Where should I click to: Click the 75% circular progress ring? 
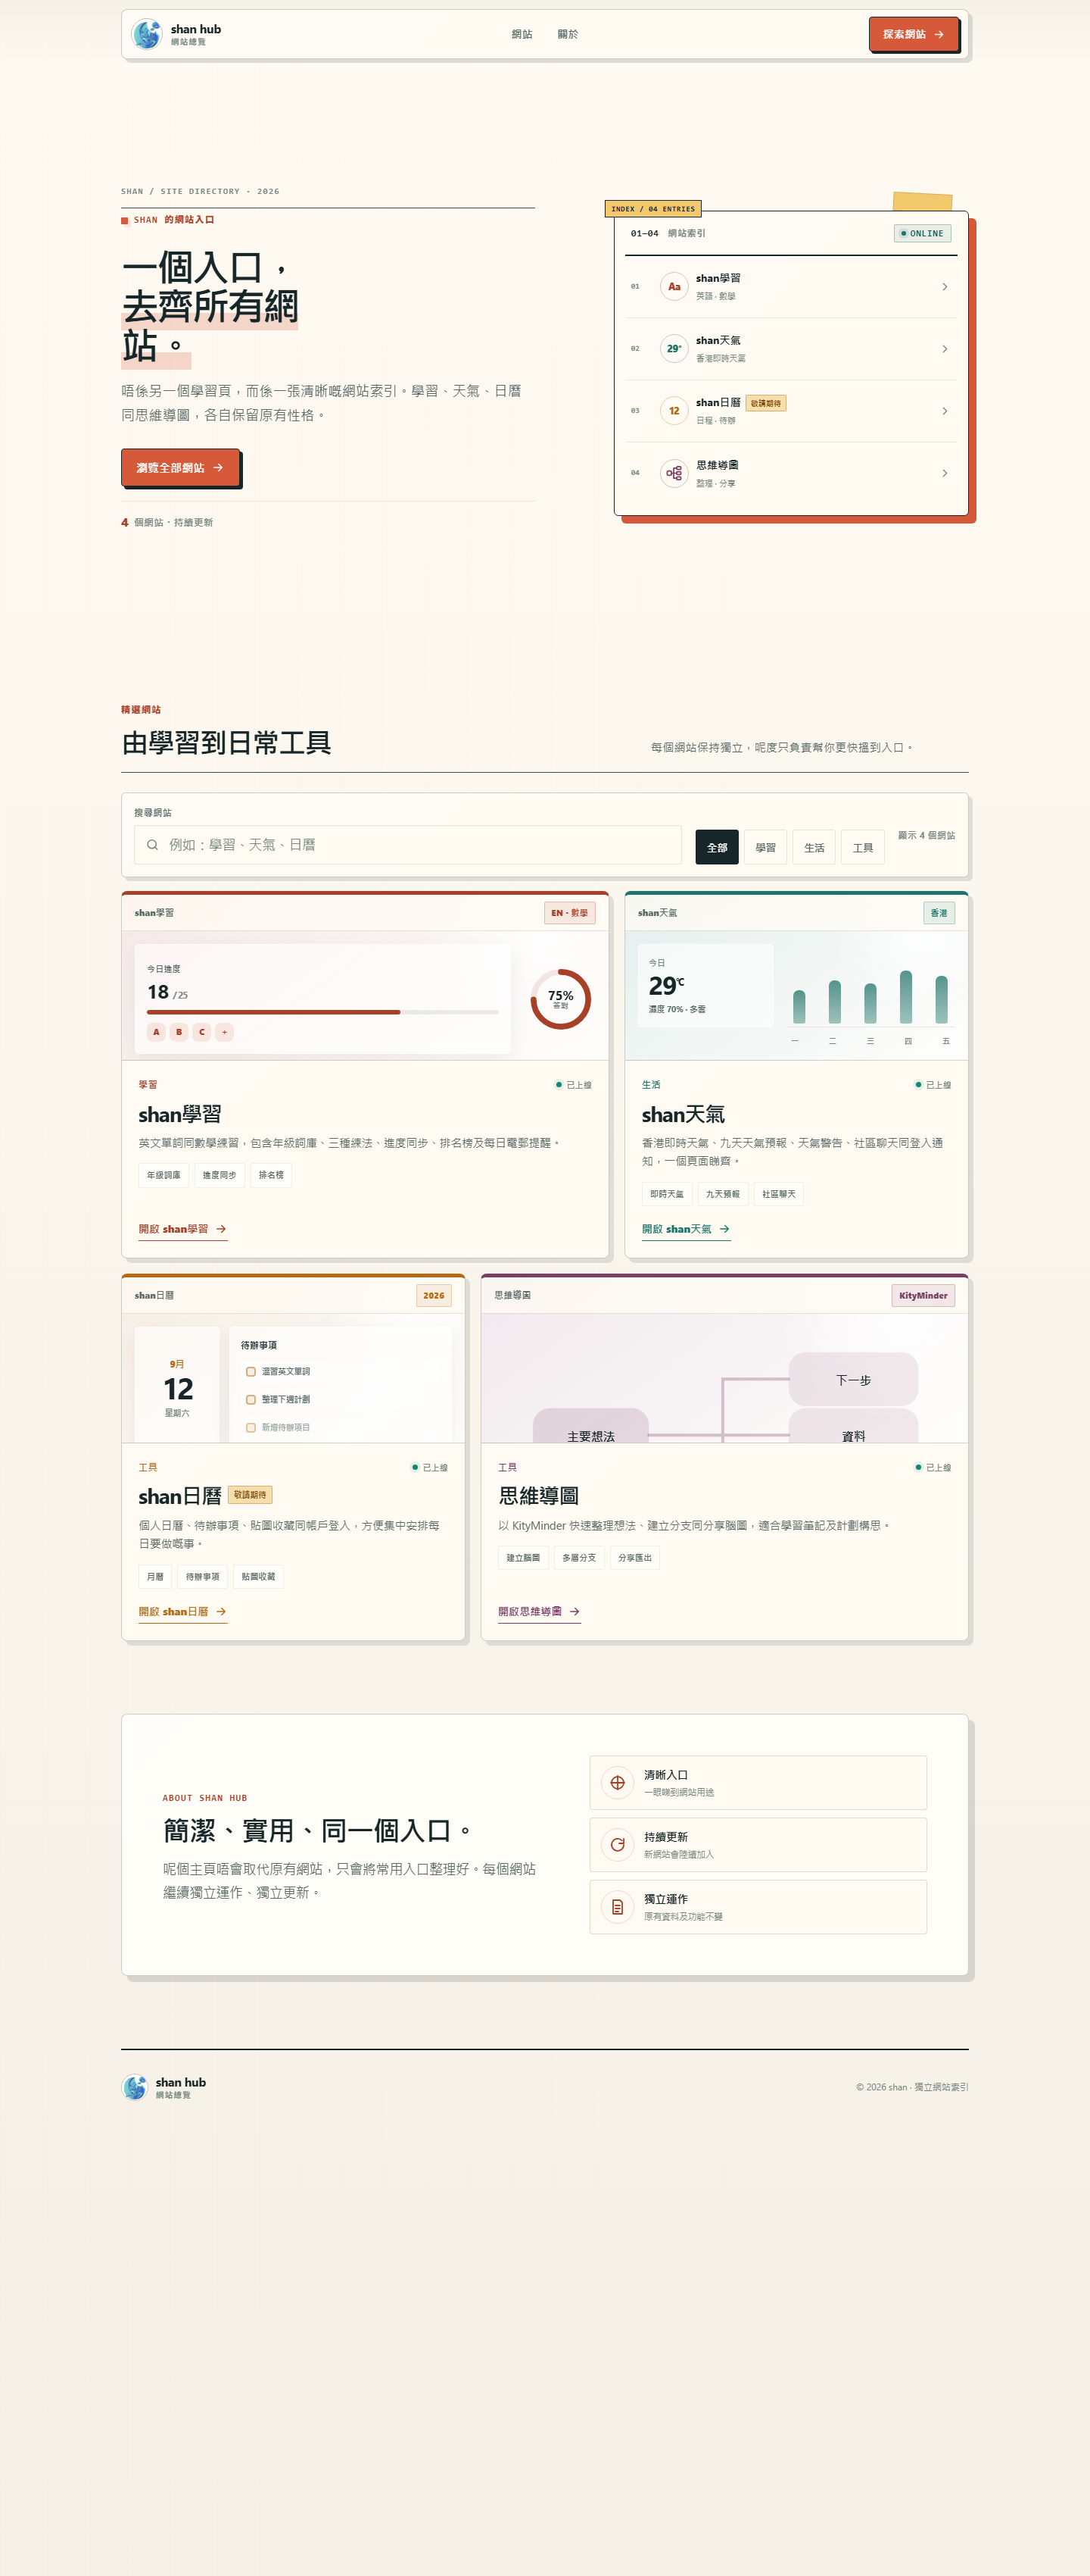560,999
